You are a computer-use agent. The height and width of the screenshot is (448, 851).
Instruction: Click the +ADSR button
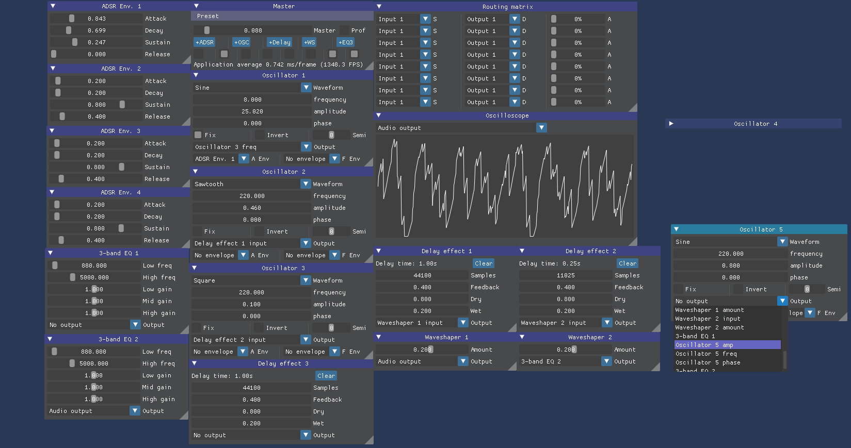click(205, 42)
